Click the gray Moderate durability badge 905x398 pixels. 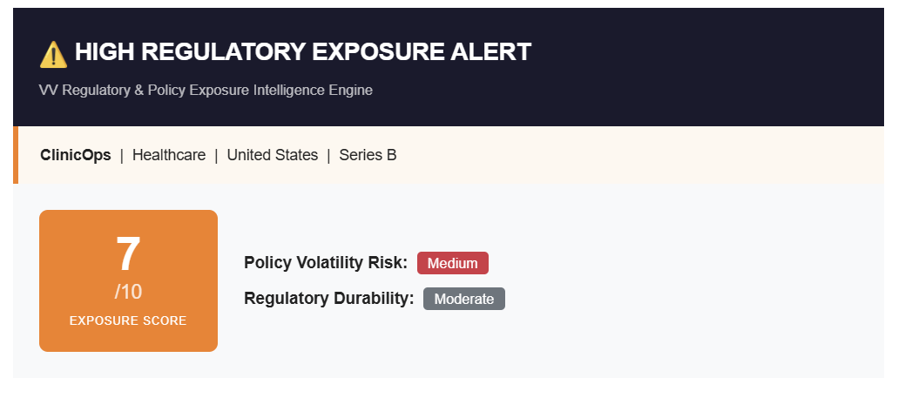click(463, 299)
